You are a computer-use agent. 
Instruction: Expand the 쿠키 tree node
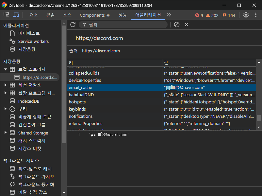point(6,109)
